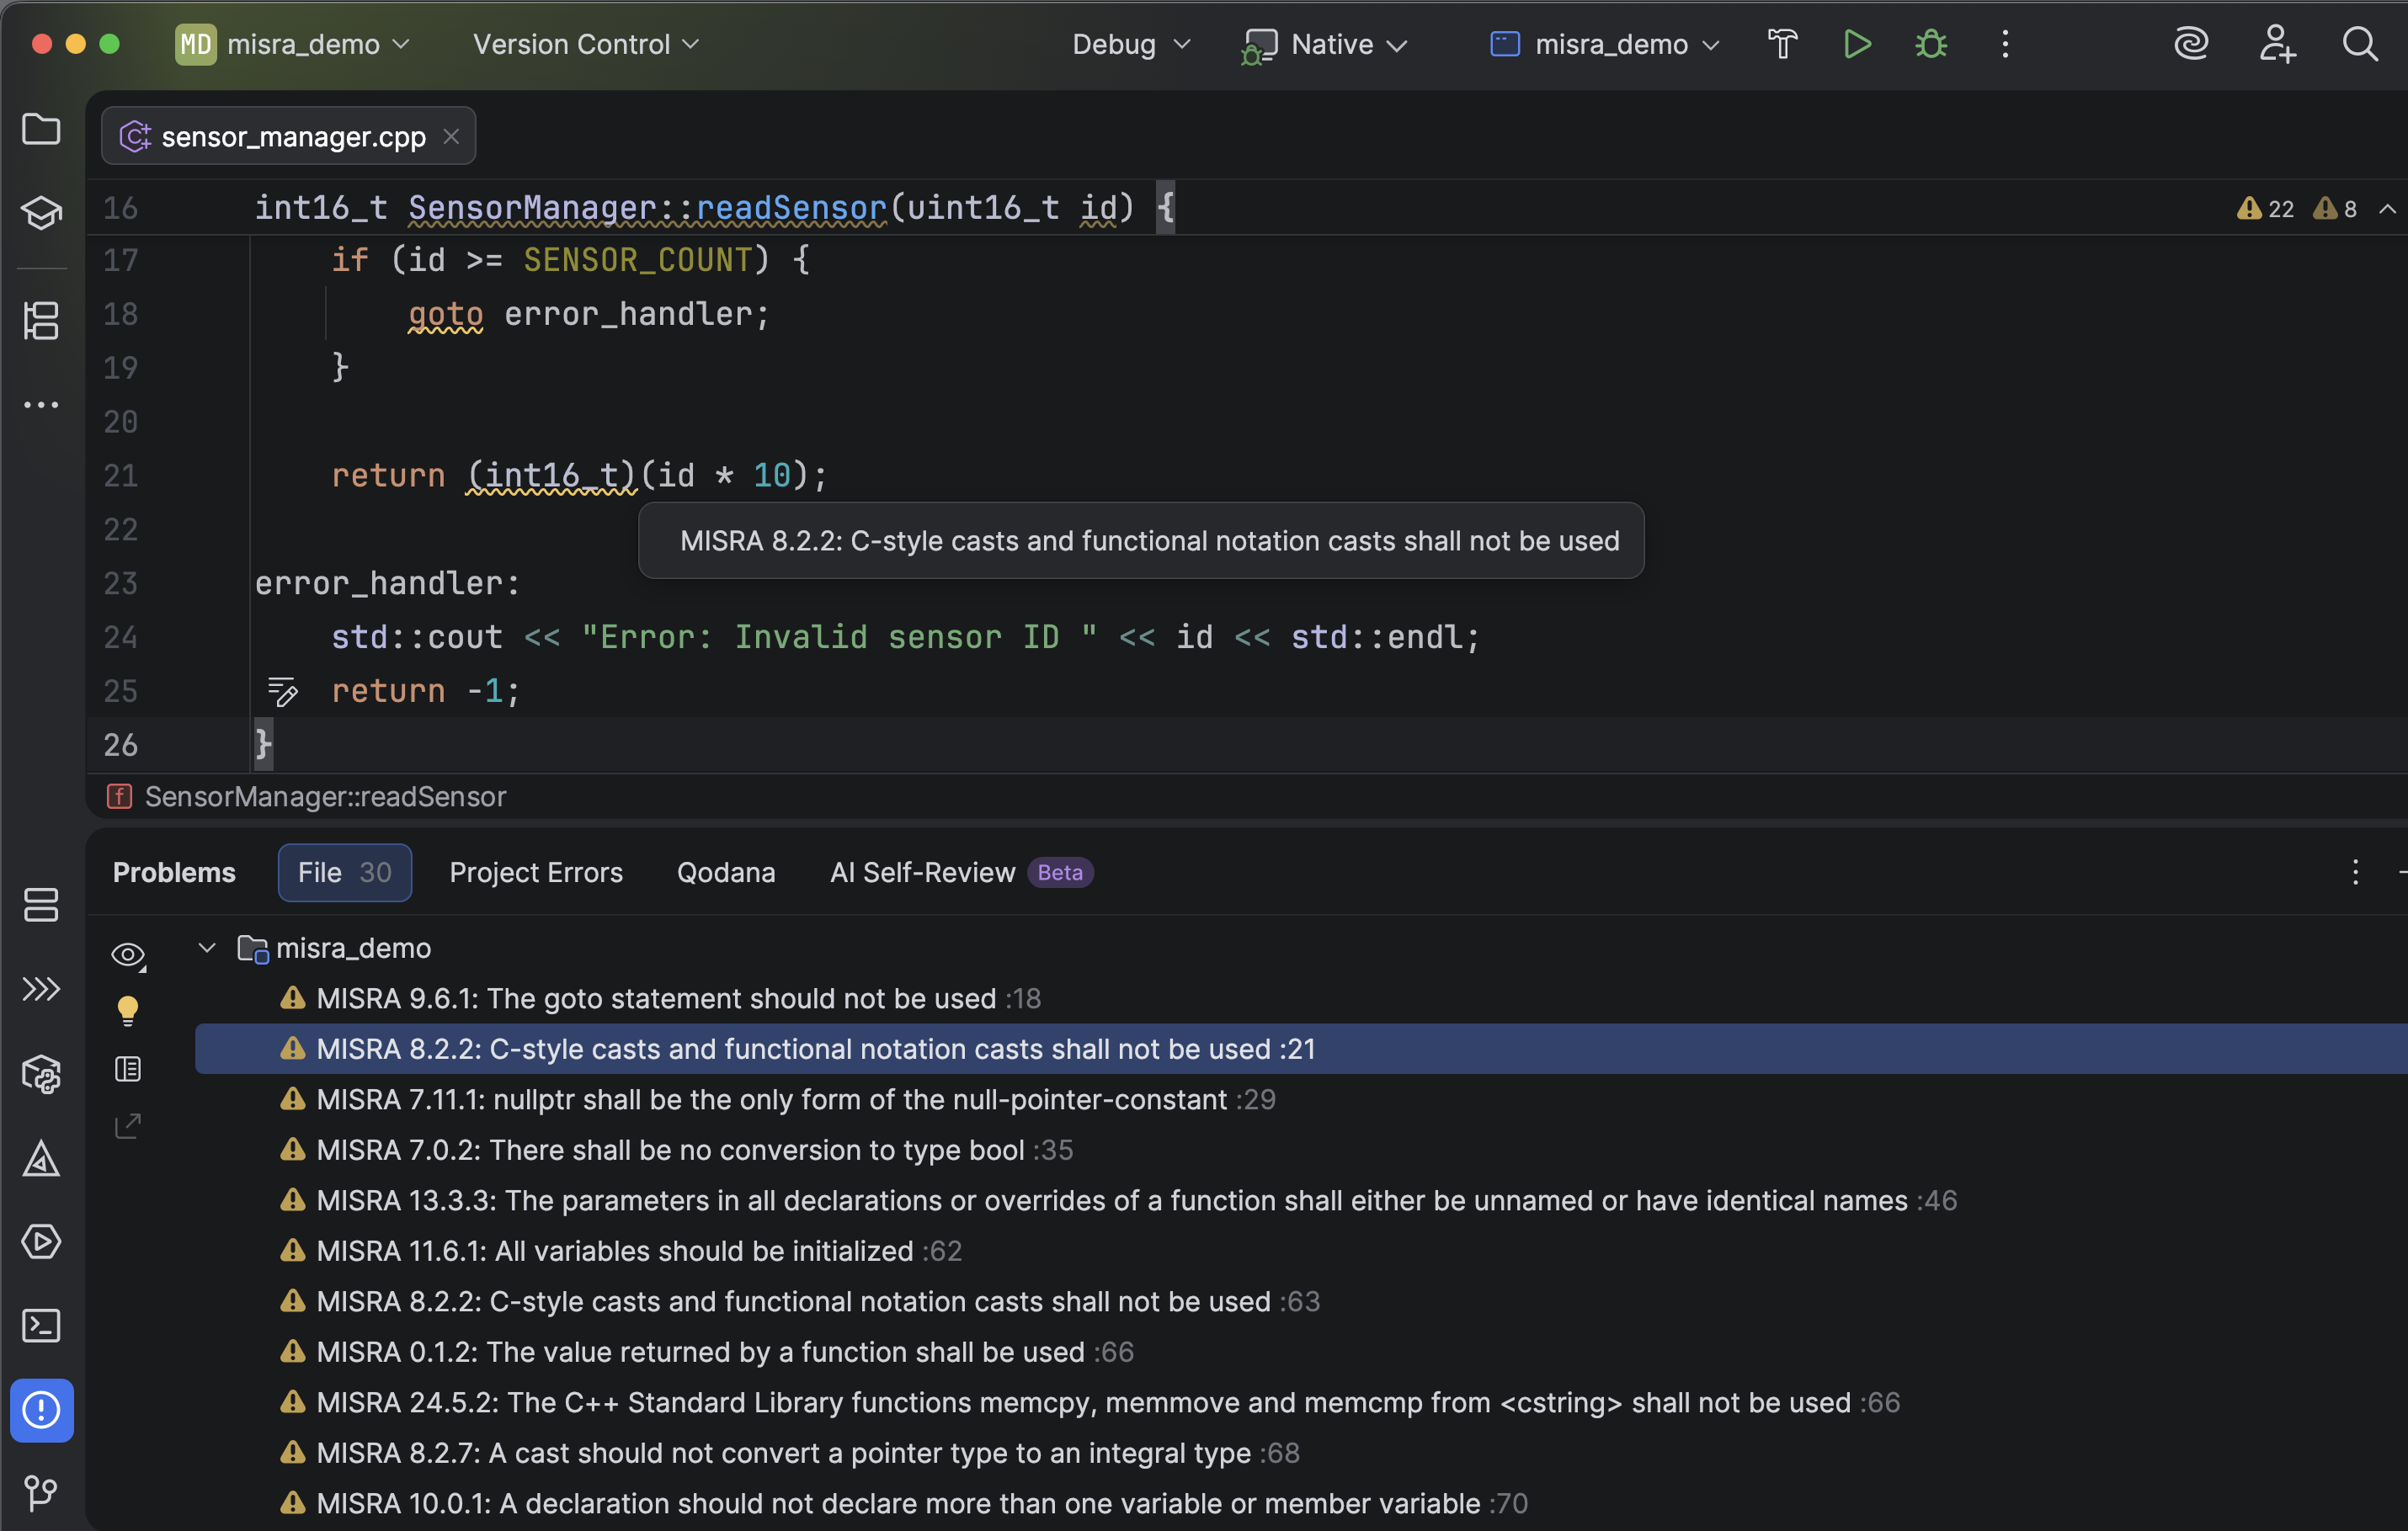Switch to the Project Errors tab
2408x1531 pixels.
point(536,873)
